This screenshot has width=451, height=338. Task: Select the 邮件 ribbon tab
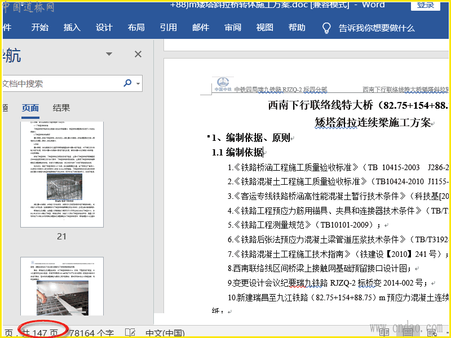pyautogui.click(x=201, y=28)
